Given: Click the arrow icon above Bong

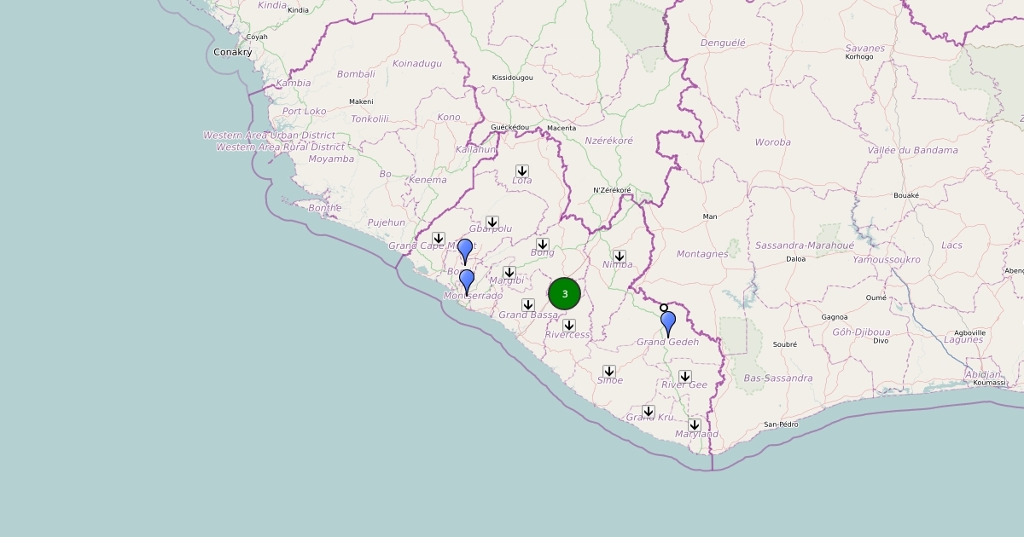Looking at the screenshot, I should pyautogui.click(x=543, y=245).
